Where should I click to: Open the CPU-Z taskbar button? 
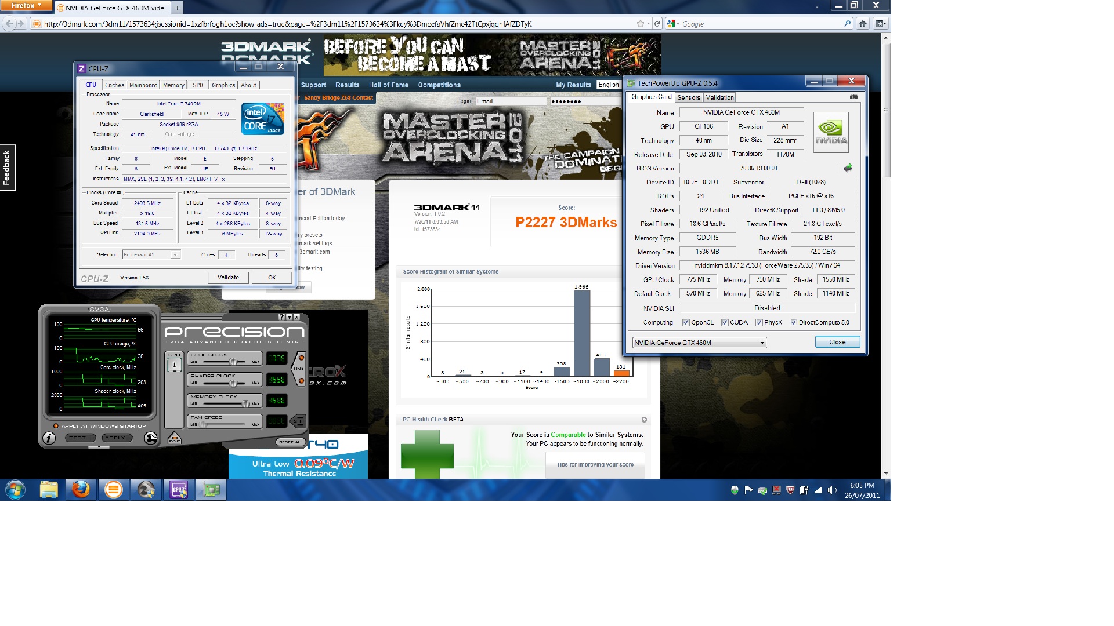179,490
